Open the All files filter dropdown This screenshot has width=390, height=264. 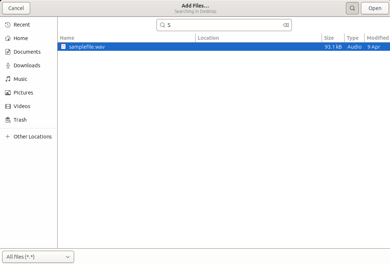coord(38,257)
